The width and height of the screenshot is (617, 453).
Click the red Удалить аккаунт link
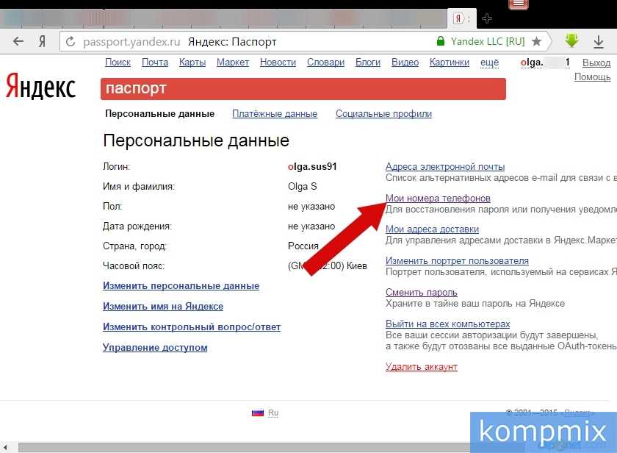point(422,367)
